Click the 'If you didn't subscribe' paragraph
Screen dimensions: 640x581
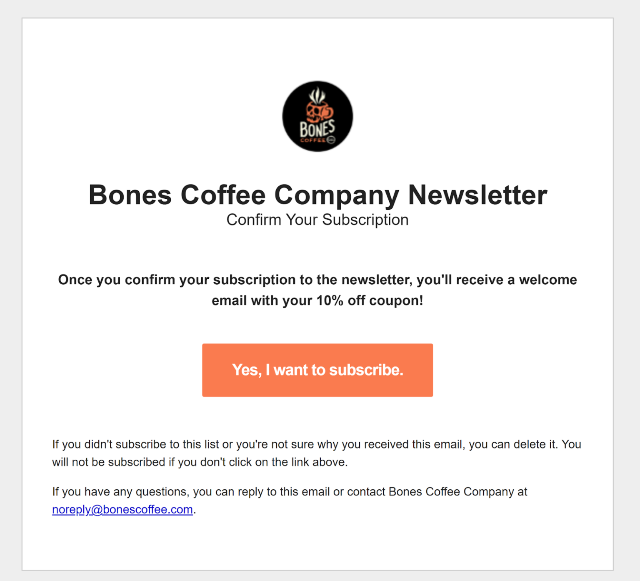pyautogui.click(x=317, y=453)
